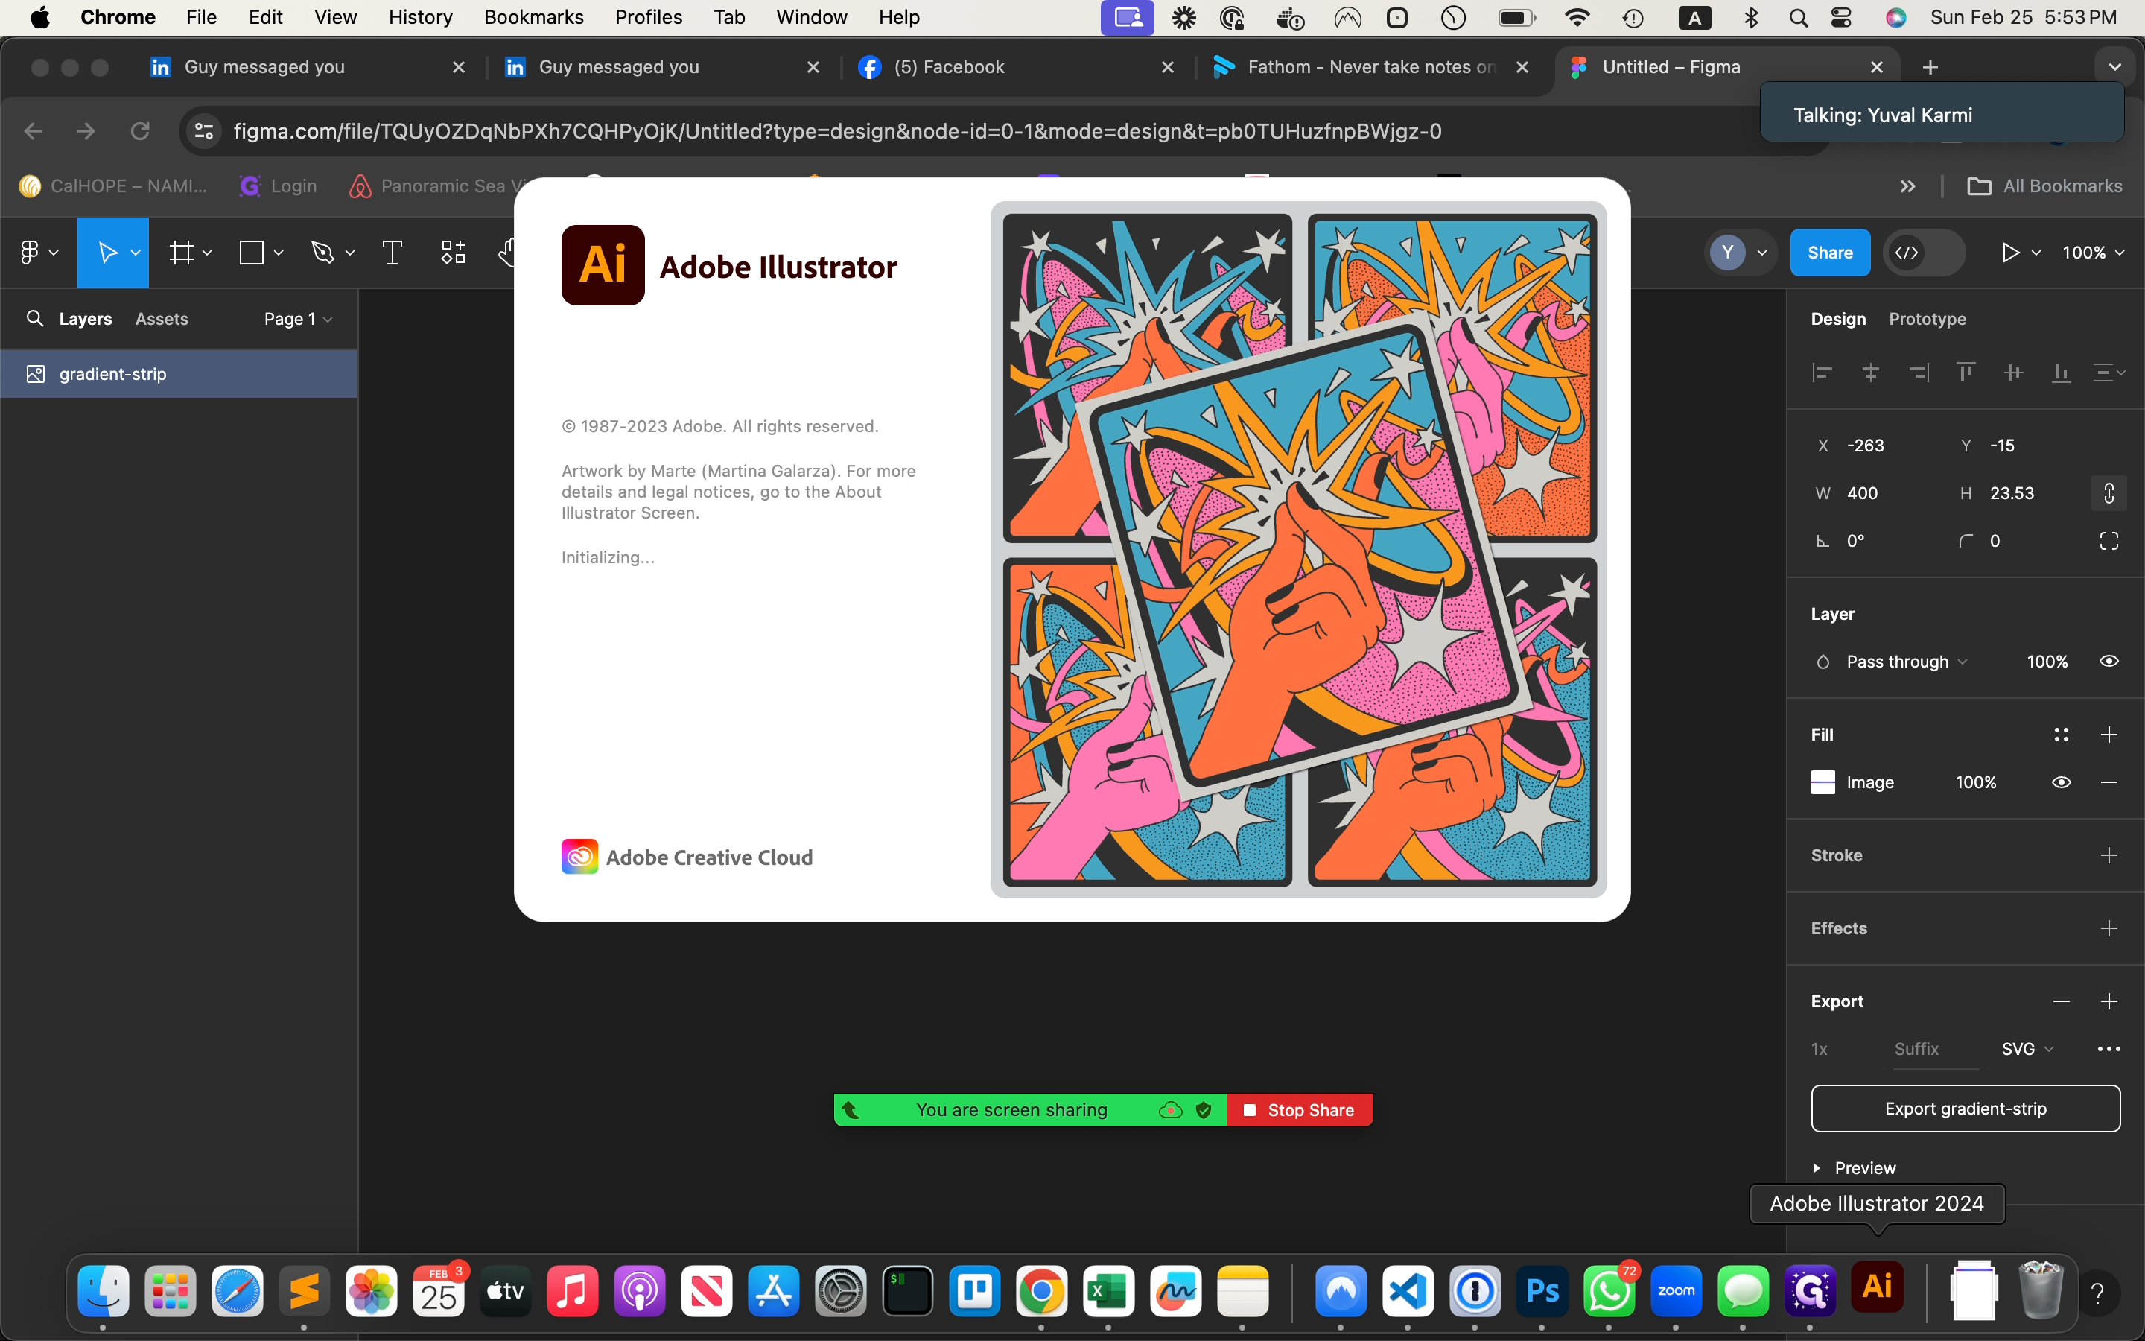Open the Figma main menu icon
This screenshot has width=2145, height=1341.
[30, 253]
